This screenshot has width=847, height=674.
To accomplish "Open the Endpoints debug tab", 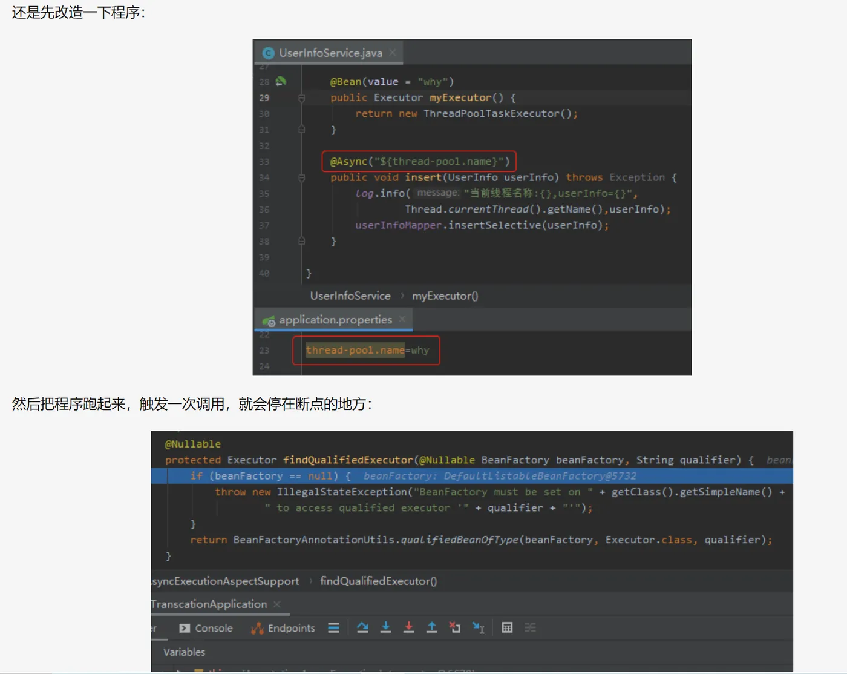I will [x=283, y=628].
